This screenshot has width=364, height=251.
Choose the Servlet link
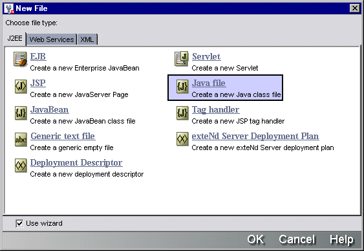[x=206, y=56]
